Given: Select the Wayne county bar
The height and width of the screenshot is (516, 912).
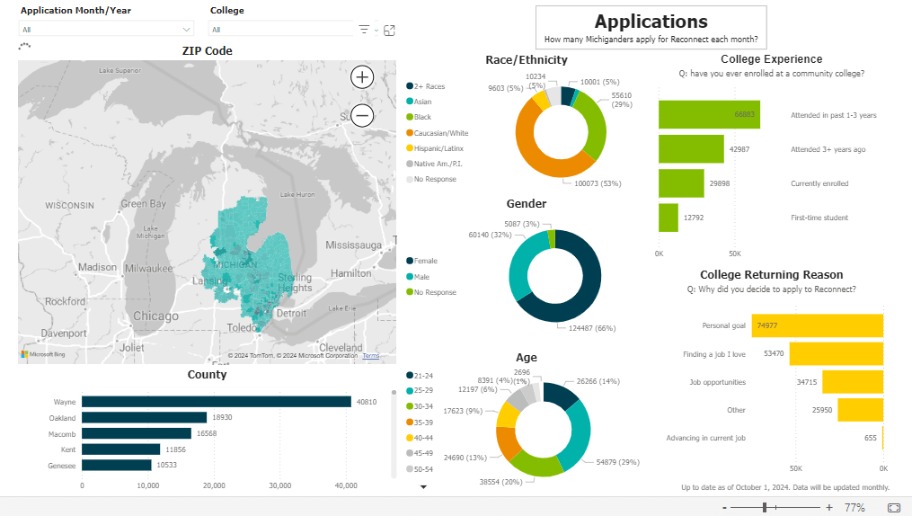Looking at the screenshot, I should (217, 402).
